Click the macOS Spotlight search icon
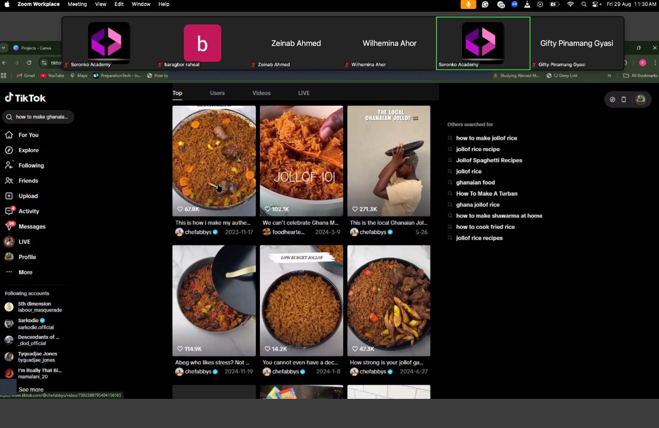 click(584, 4)
